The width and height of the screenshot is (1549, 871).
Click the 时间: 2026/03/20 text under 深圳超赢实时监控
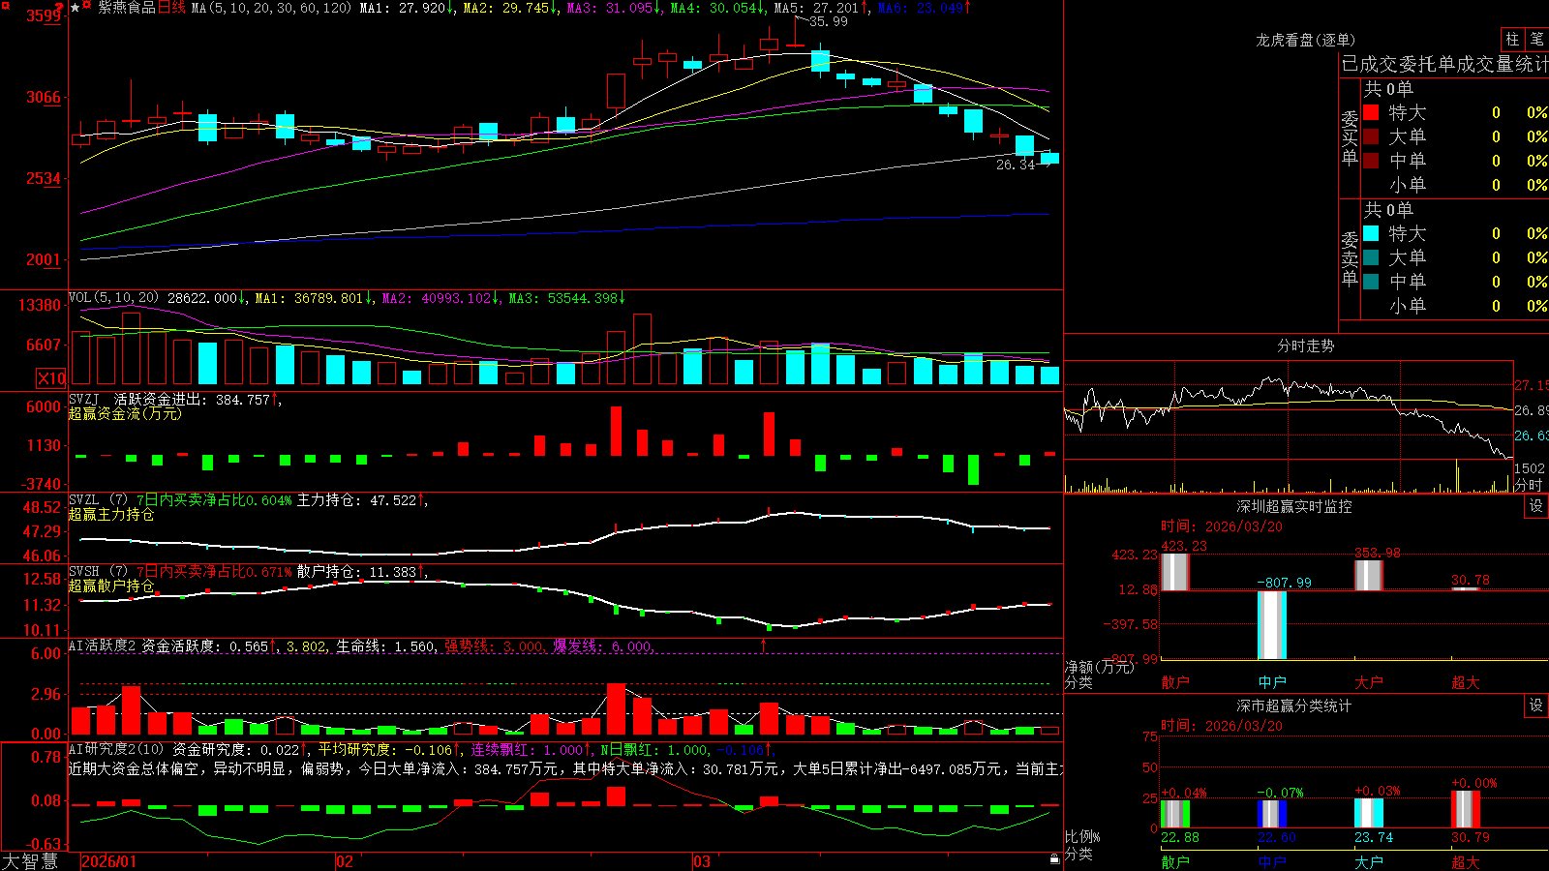coord(1222,526)
